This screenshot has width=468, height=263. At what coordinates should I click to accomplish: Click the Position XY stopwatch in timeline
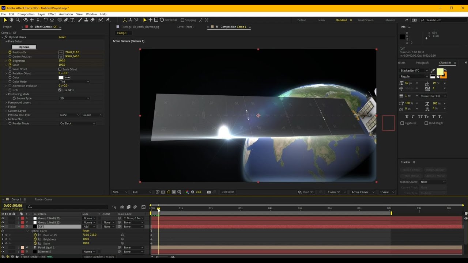point(35,235)
